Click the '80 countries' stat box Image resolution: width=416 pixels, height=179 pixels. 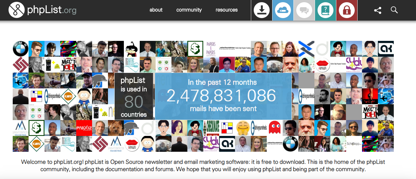coord(134,96)
